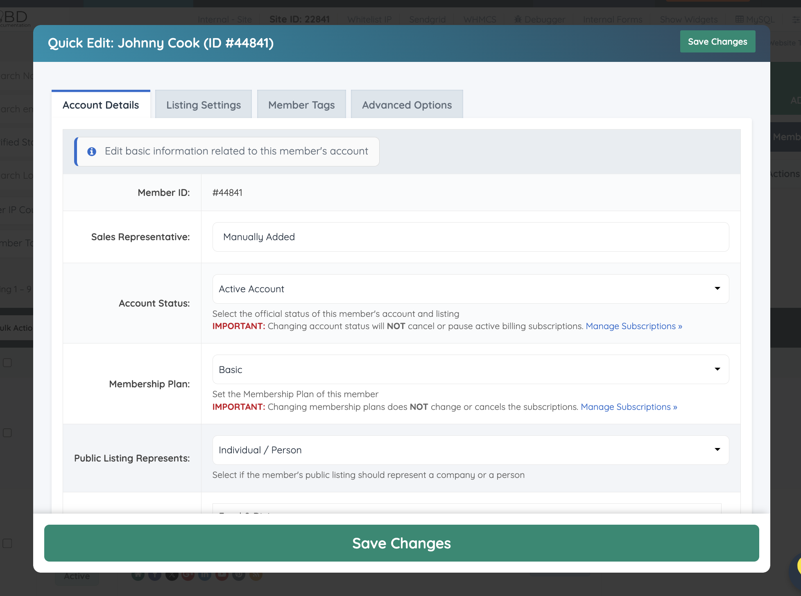Expand the Membership Plan dropdown showing Basic
The image size is (801, 596).
point(470,369)
